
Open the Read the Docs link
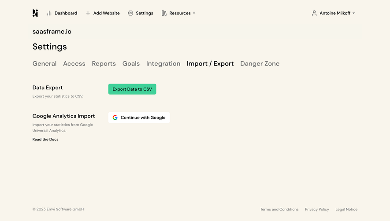pyautogui.click(x=45, y=140)
